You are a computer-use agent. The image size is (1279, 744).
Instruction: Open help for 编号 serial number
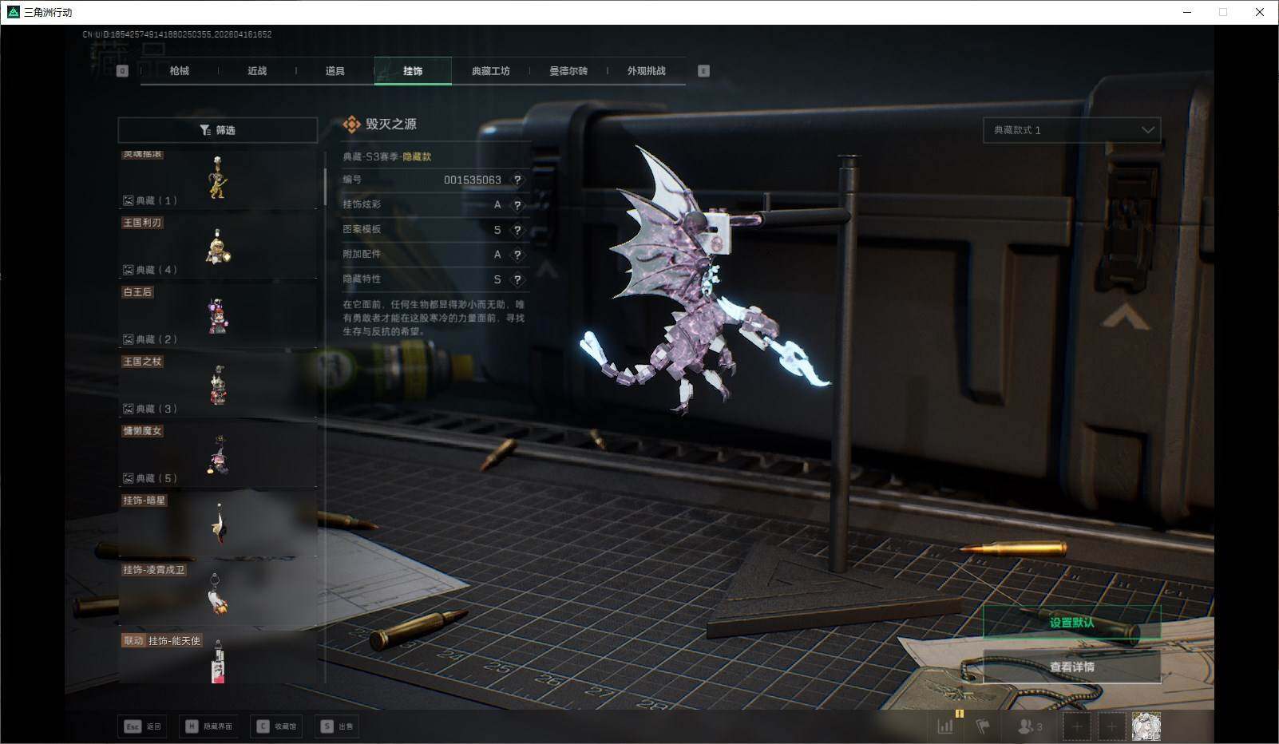pos(517,180)
